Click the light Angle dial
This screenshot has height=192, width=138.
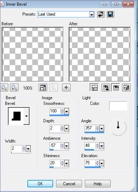(118, 127)
